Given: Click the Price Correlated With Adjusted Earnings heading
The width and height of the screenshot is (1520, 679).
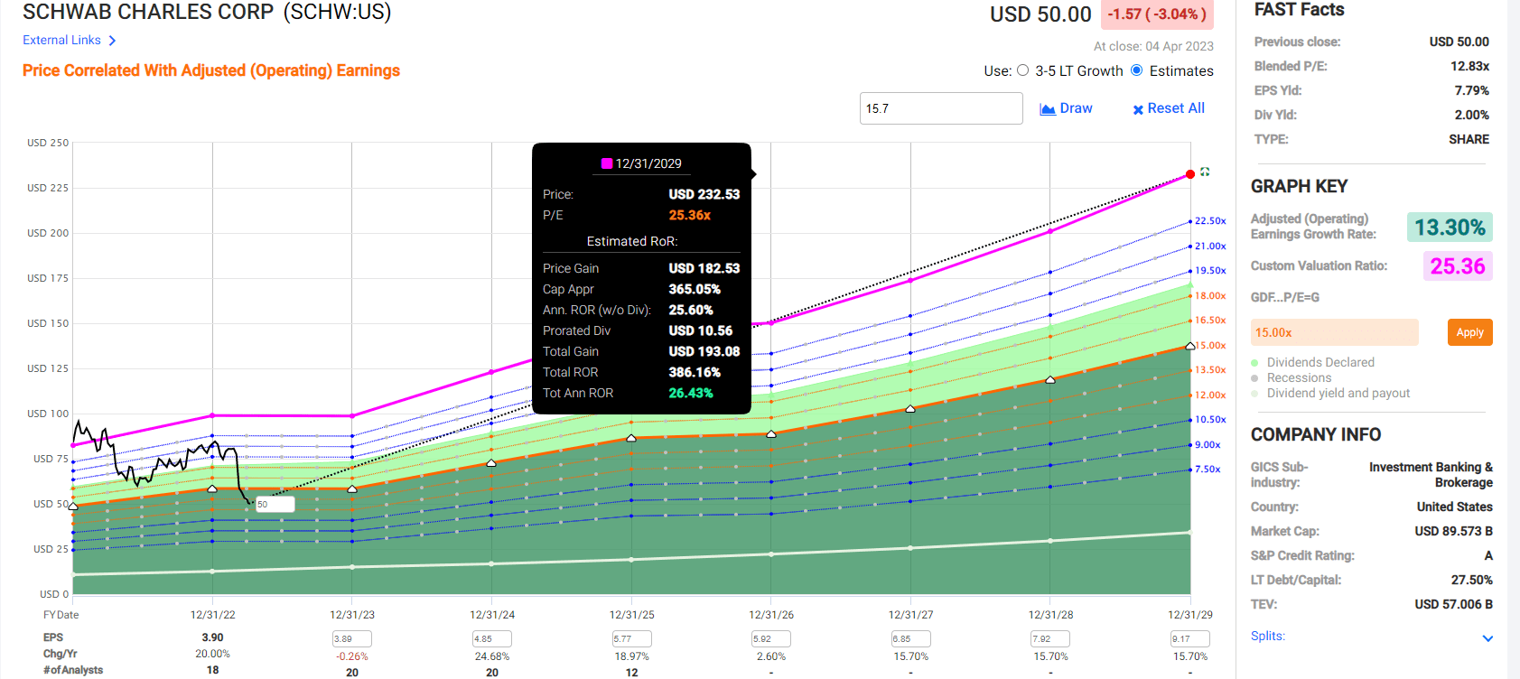Looking at the screenshot, I should click(211, 70).
